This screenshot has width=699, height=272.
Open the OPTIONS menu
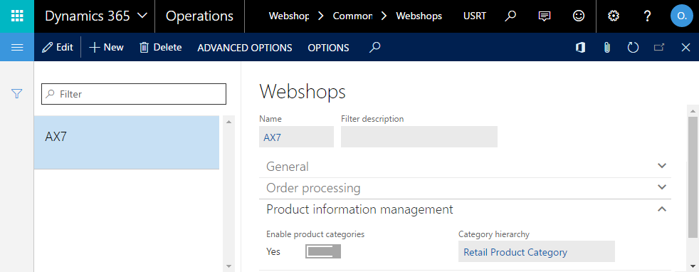[329, 47]
